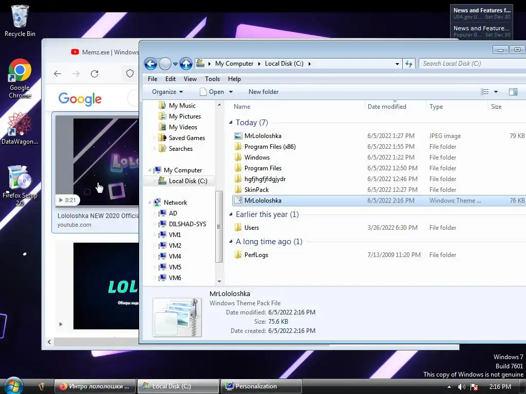Show hidden tray icons arrow
This screenshot has height=394, width=526.
coord(449,387)
